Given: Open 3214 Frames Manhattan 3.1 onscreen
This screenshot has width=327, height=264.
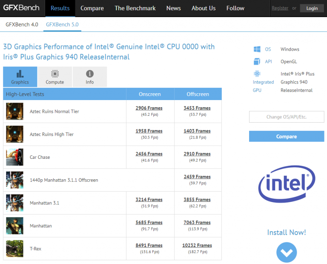Looking at the screenshot, I should [x=149, y=200].
